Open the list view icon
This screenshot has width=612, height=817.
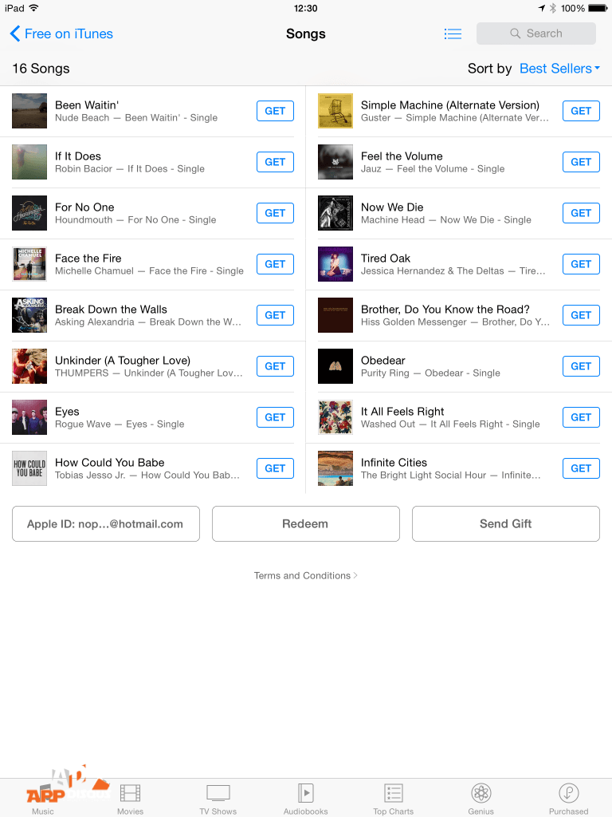[x=453, y=34]
